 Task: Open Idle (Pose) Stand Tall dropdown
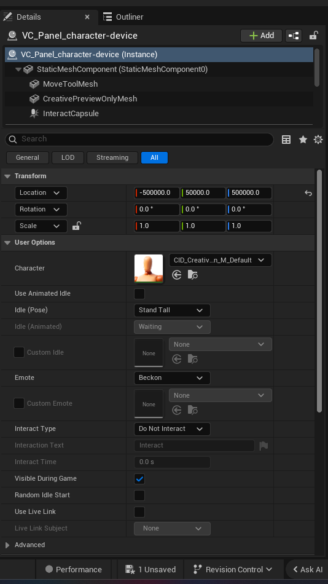point(172,310)
